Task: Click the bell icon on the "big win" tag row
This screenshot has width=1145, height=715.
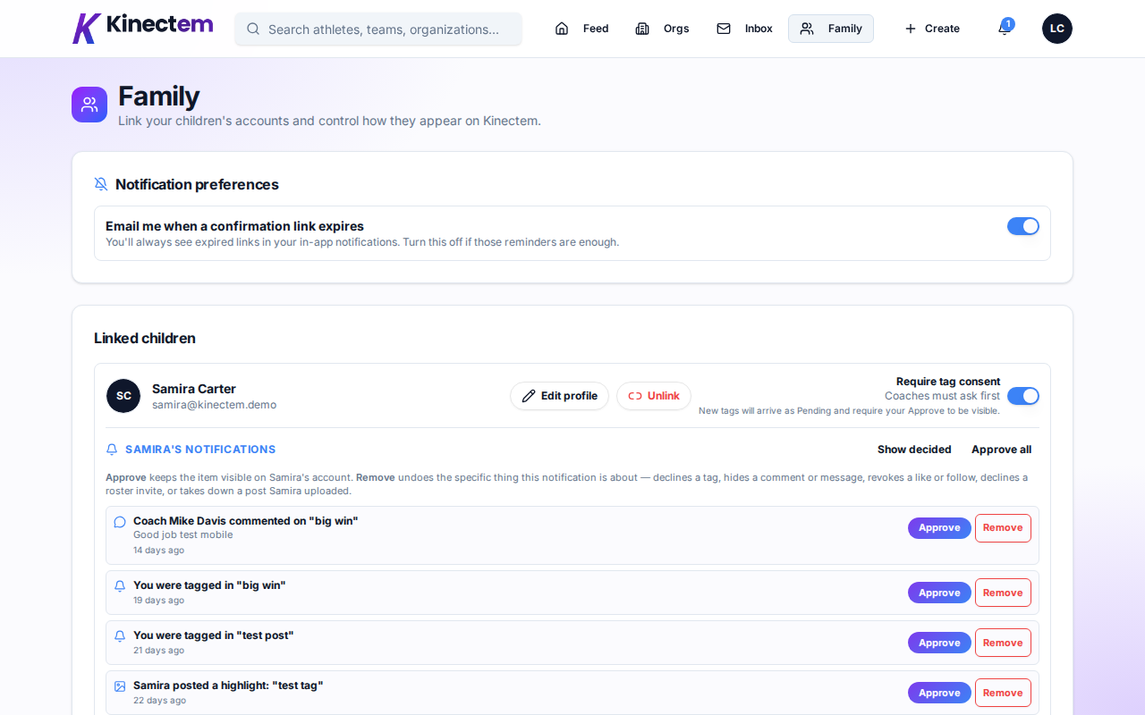Action: tap(120, 586)
